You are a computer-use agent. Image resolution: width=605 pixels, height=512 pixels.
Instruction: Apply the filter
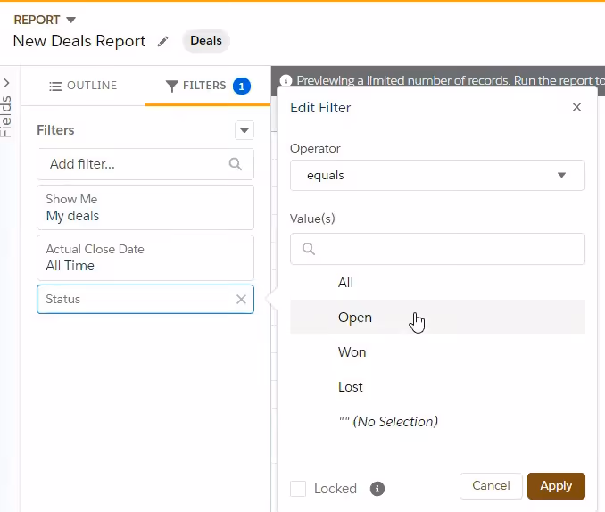tap(556, 486)
